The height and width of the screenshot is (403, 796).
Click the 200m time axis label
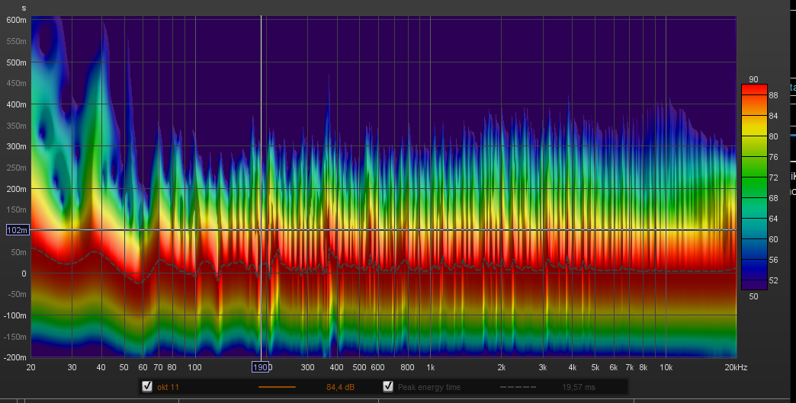pyautogui.click(x=16, y=189)
